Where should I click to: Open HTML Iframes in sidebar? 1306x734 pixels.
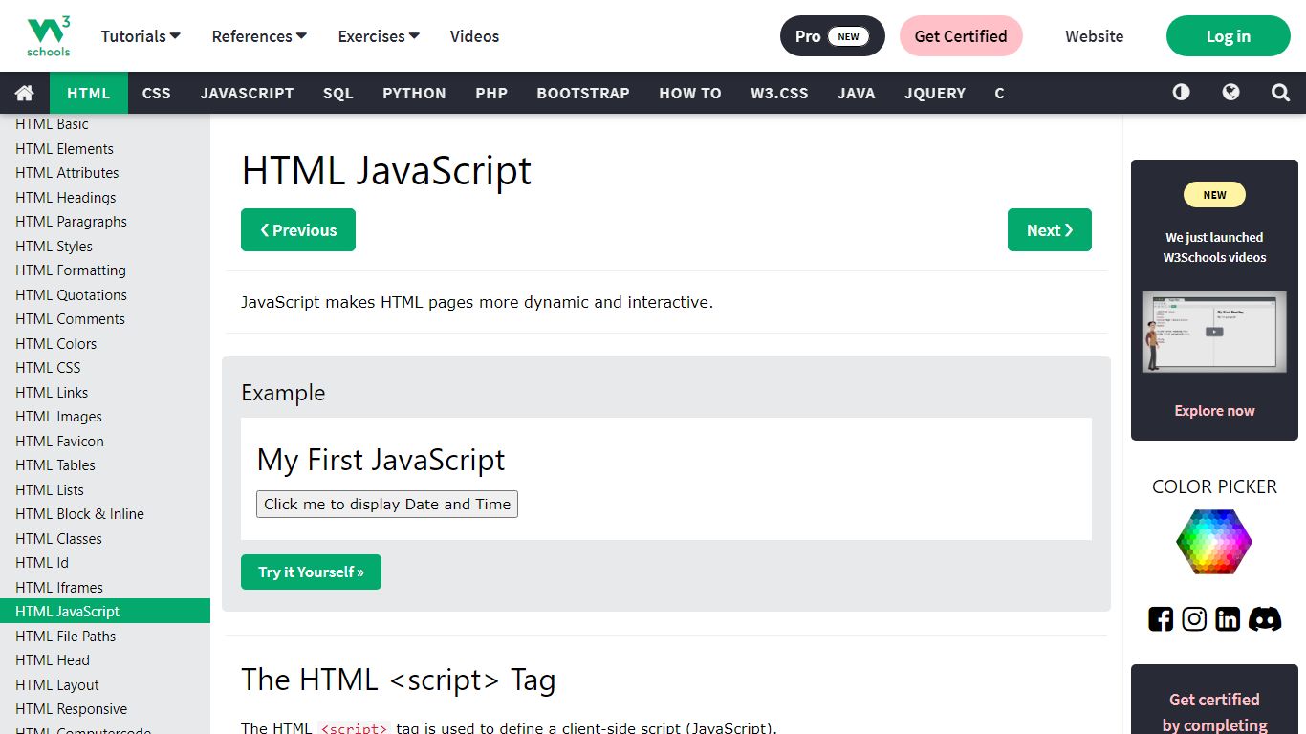point(105,587)
